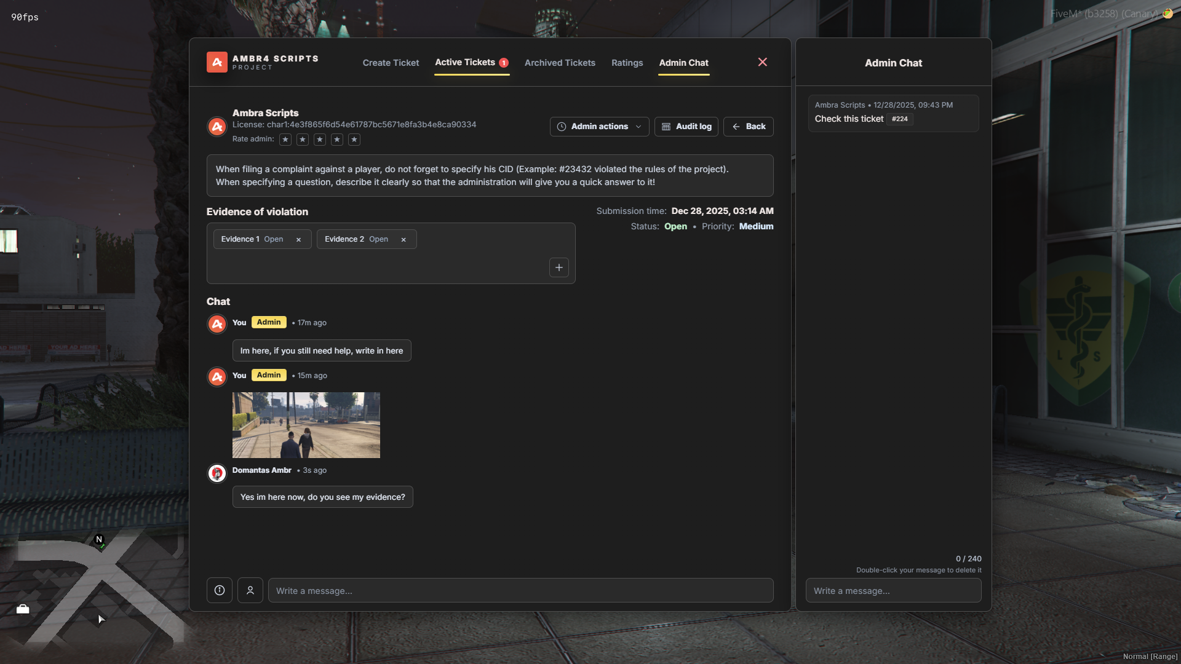Screen dimensions: 1181x664
Task: Remove Evidence 1 with its x button
Action: coord(298,239)
